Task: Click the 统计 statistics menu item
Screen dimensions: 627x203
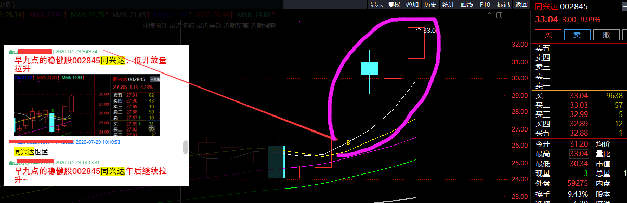Action: click(448, 5)
